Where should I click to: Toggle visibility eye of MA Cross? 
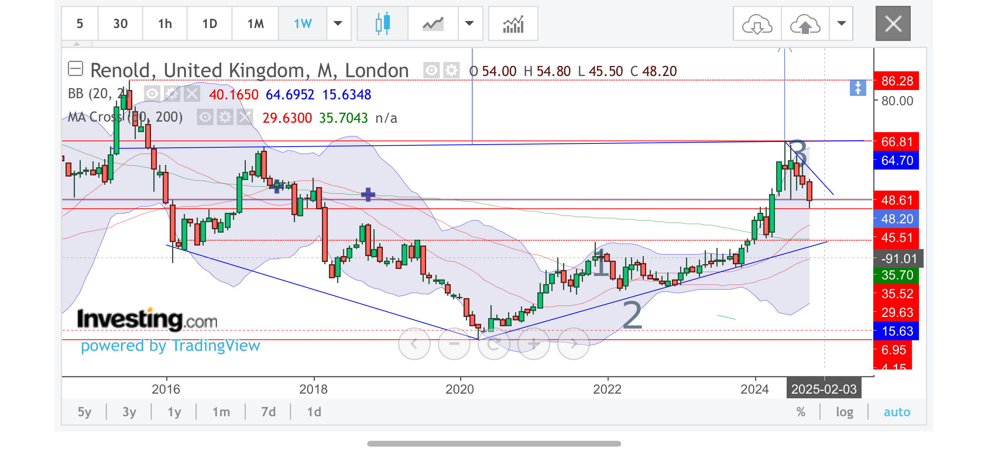coord(205,117)
